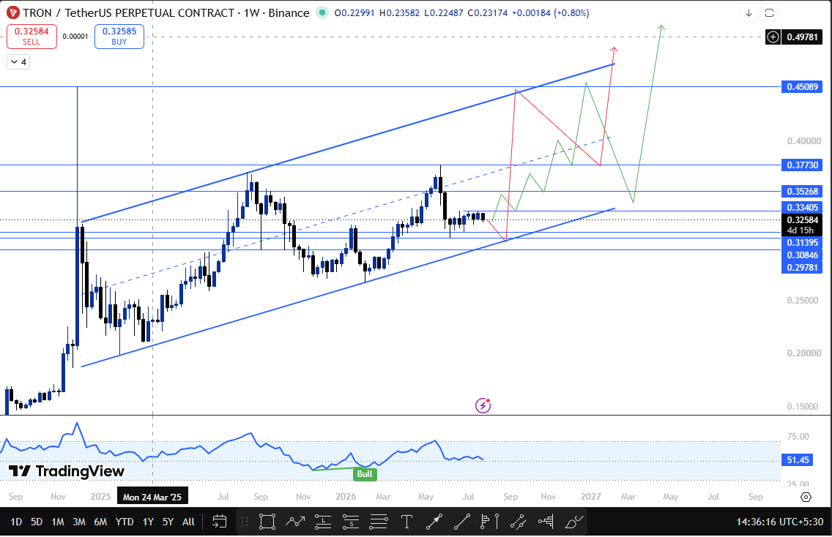Click the SELL 0.32584 button

(31, 36)
